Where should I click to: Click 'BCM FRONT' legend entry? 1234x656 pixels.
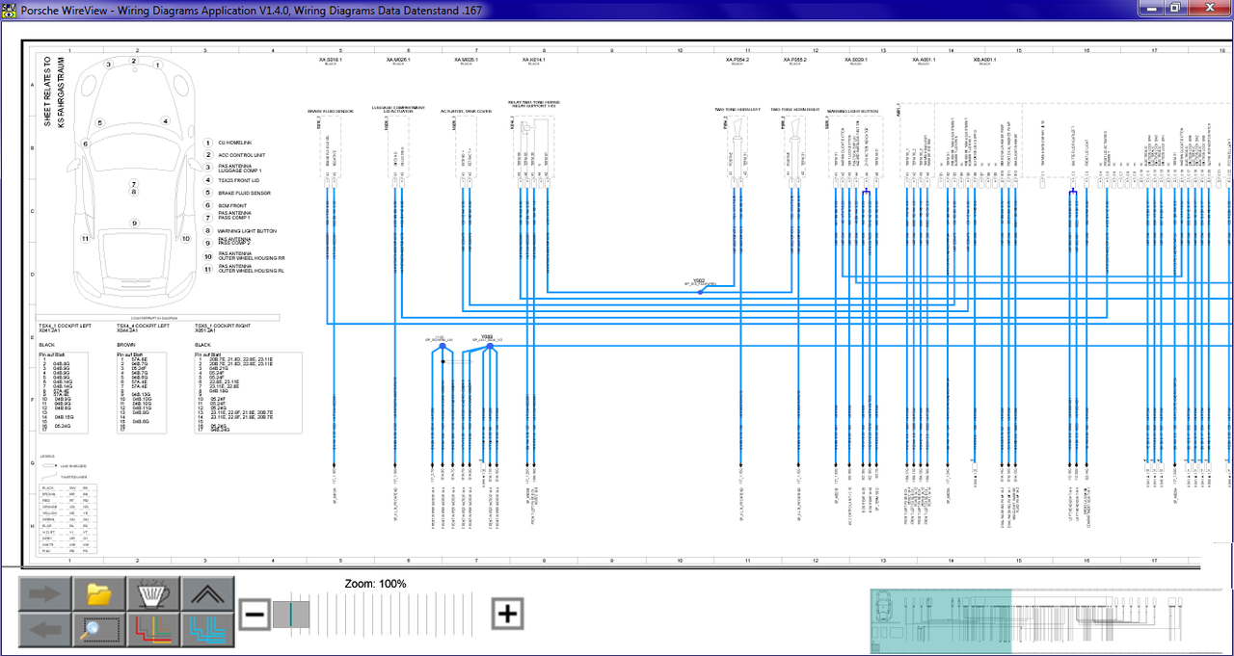(x=232, y=206)
